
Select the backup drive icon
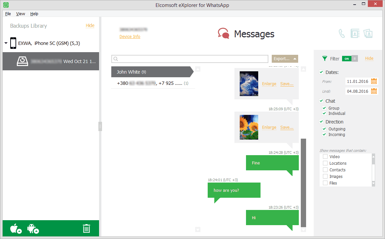(x=22, y=61)
